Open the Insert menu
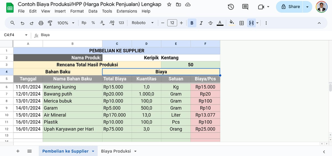This screenshot has height=156, width=332. point(60,11)
